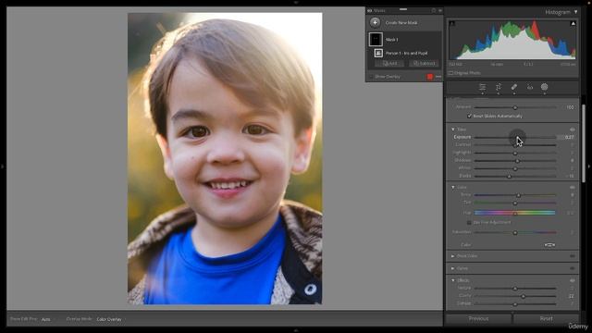Collapse the Histogram panel triangle
This screenshot has height=333, width=592.
[x=575, y=12]
